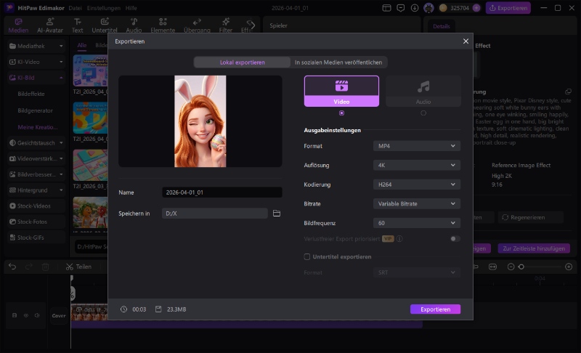Click the folder icon beside save path
The height and width of the screenshot is (353, 581).
coord(277,214)
